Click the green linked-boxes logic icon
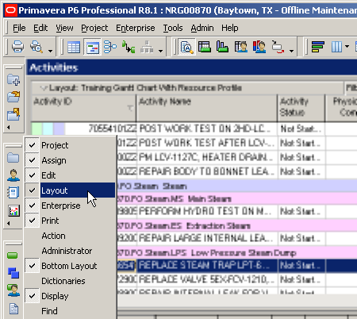The width and height of the screenshot is (357, 319). point(129,48)
